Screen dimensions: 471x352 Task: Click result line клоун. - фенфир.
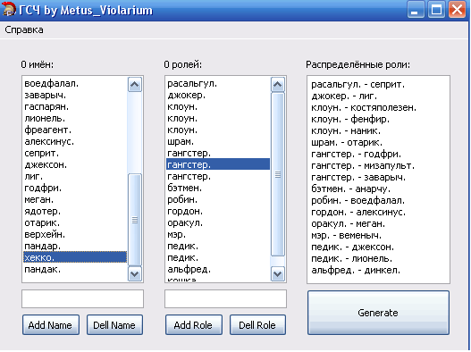pyautogui.click(x=350, y=119)
